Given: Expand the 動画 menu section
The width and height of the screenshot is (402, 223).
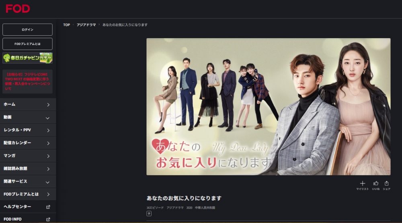Looking at the screenshot, I should coord(28,118).
